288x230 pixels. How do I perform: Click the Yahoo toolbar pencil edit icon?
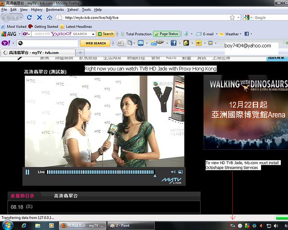pos(121,43)
